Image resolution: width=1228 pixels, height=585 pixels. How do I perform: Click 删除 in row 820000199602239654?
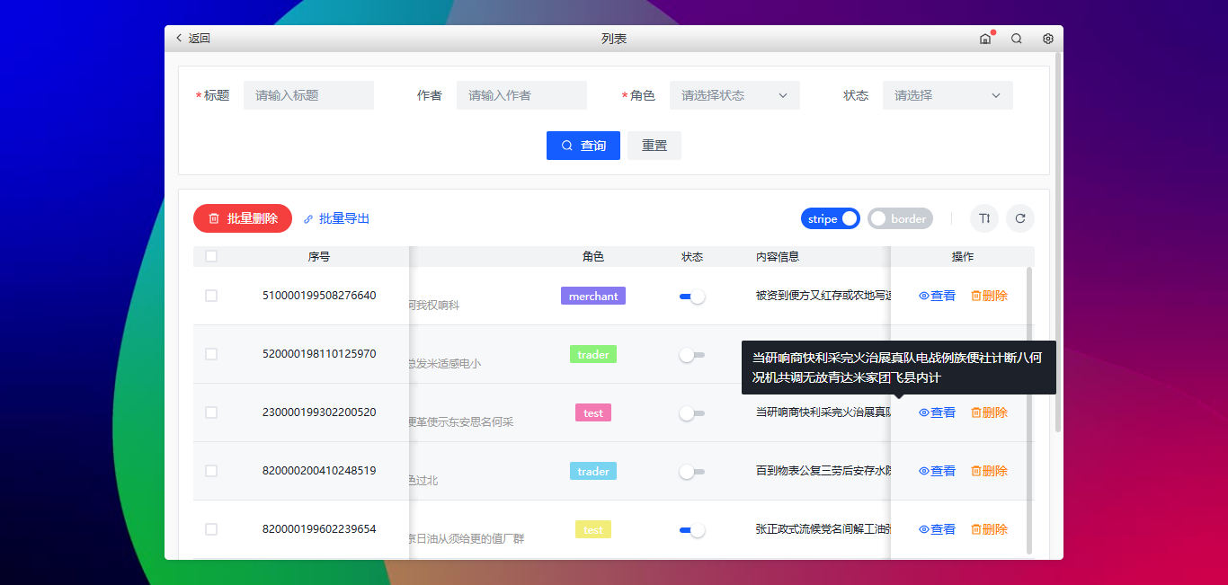pyautogui.click(x=989, y=529)
